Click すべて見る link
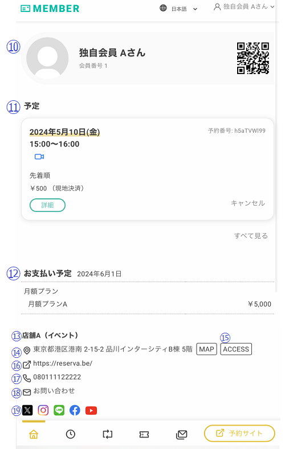 pos(251,236)
